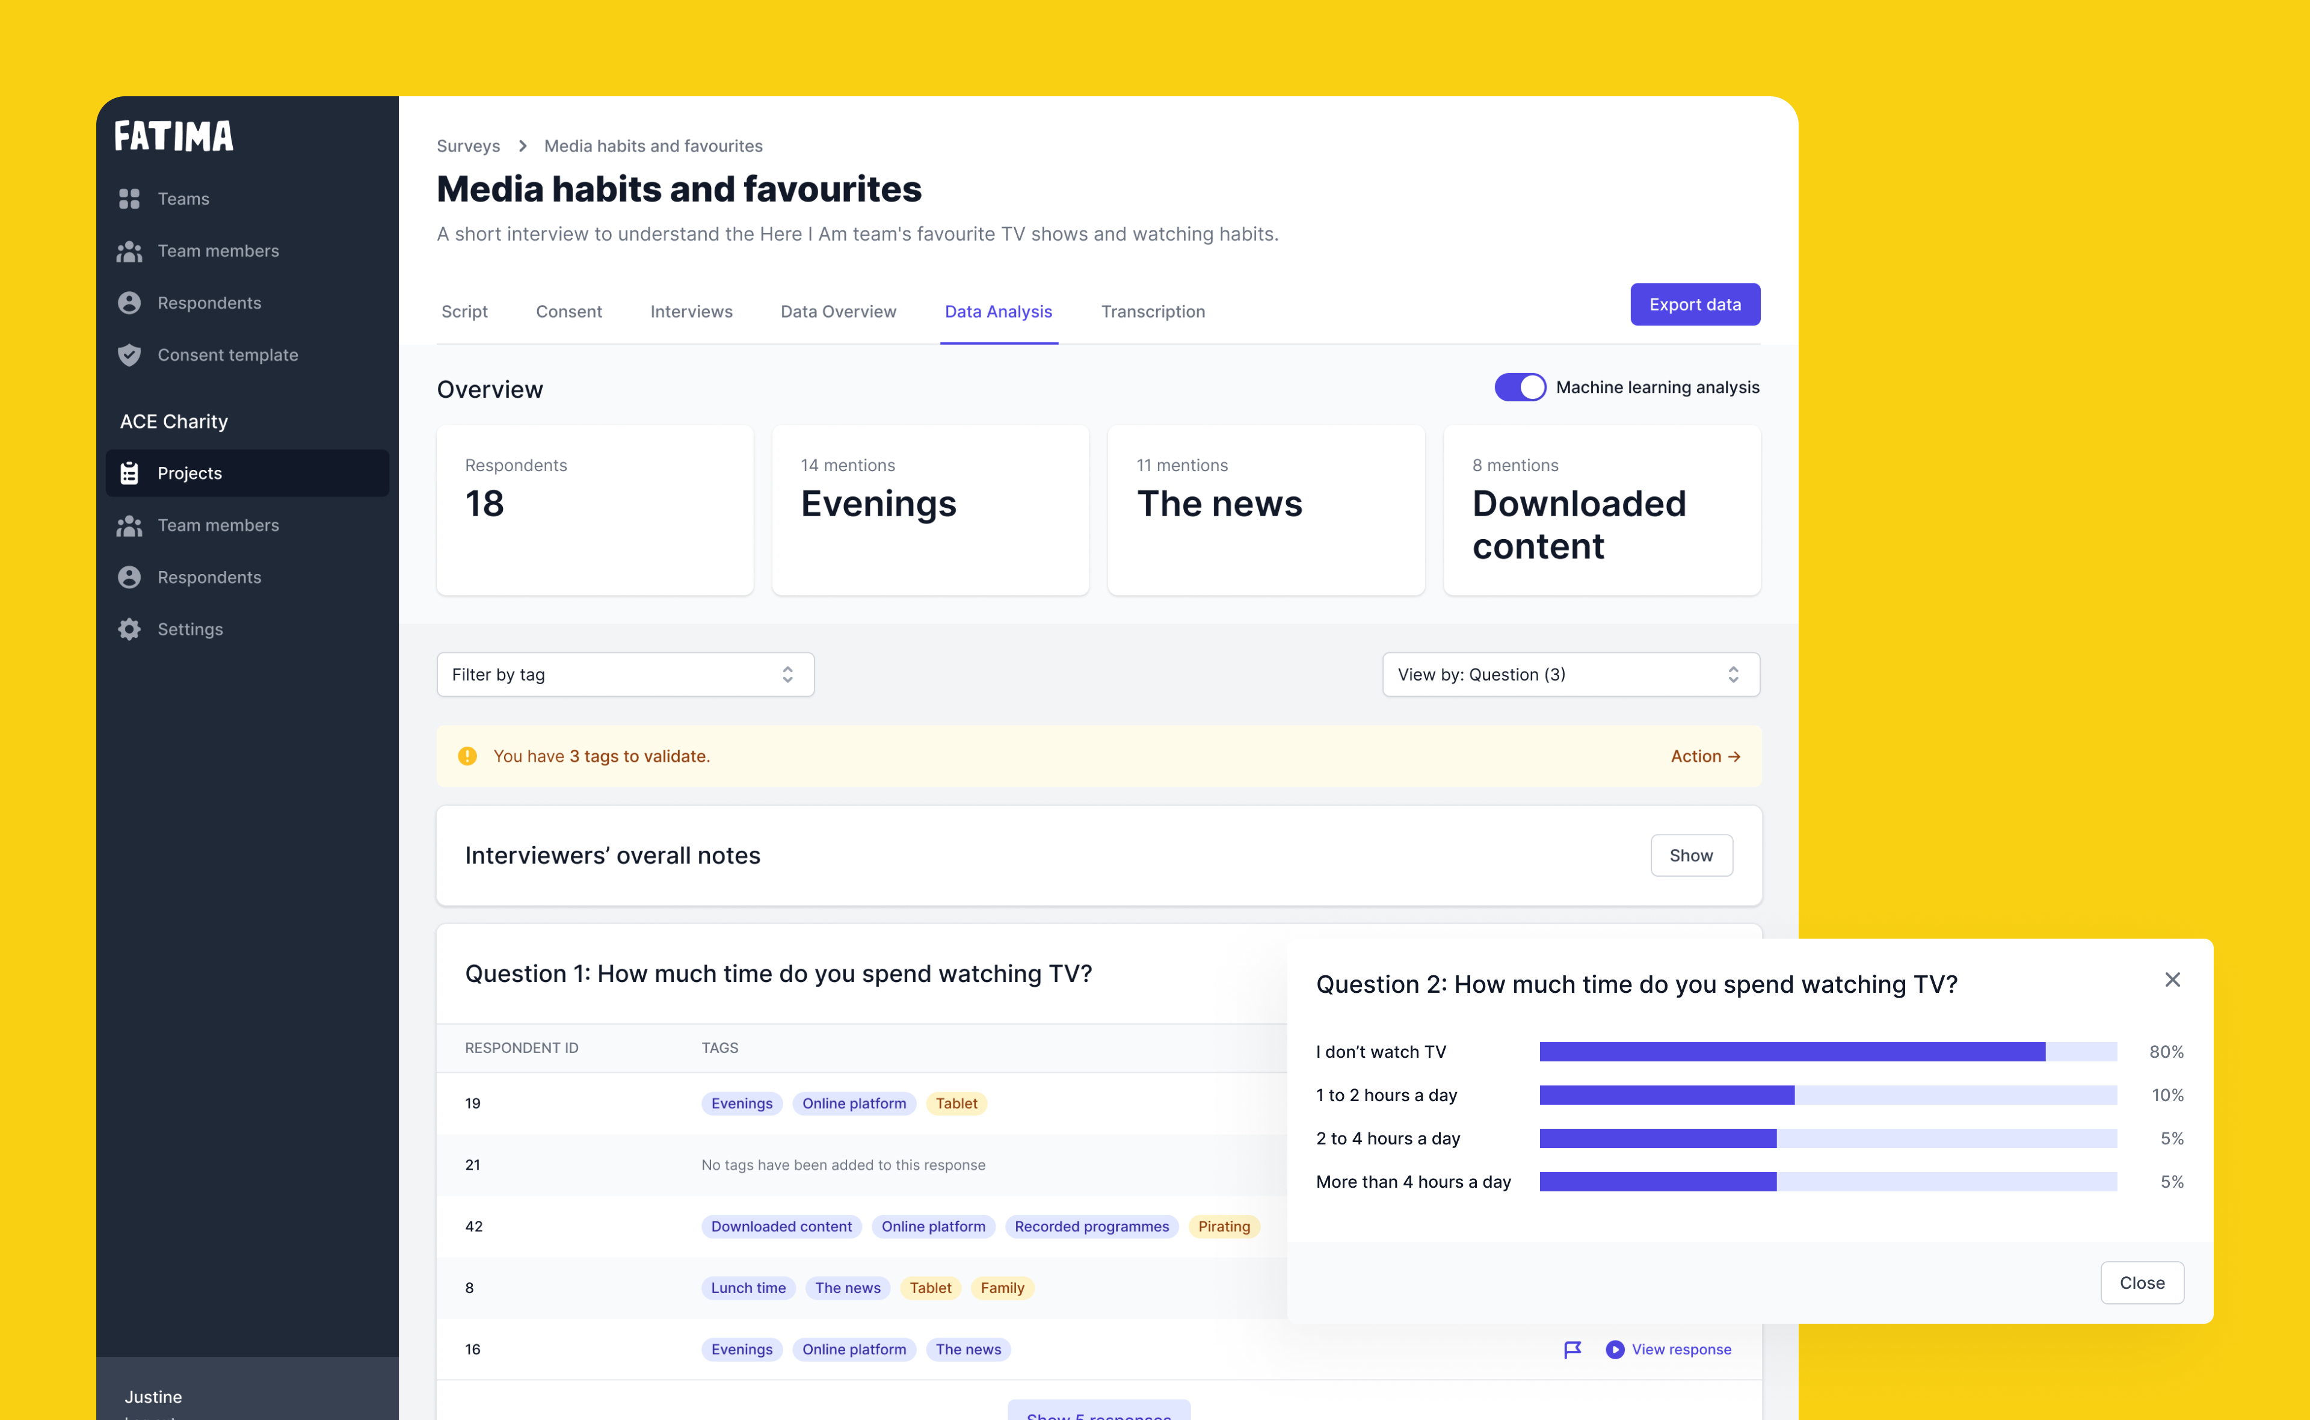This screenshot has height=1420, width=2310.
Task: Open Settings via the gear icon
Action: [x=129, y=629]
